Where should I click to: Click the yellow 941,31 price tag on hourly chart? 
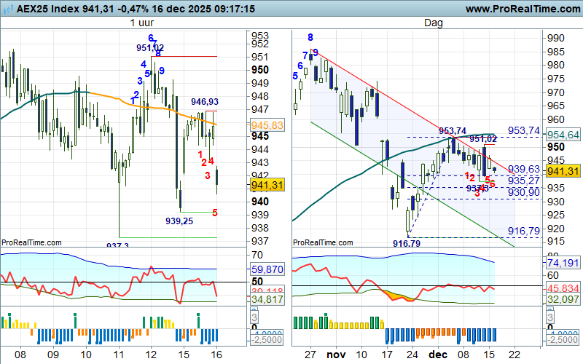tap(267, 185)
